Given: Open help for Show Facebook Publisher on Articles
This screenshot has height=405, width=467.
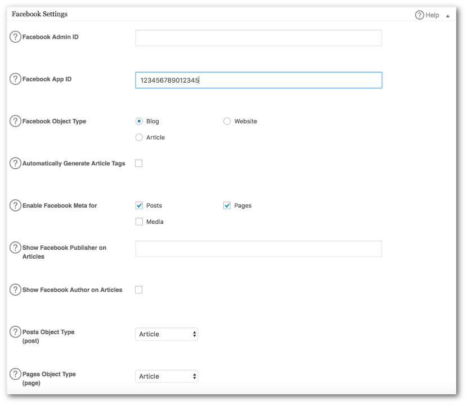Looking at the screenshot, I should [15, 247].
